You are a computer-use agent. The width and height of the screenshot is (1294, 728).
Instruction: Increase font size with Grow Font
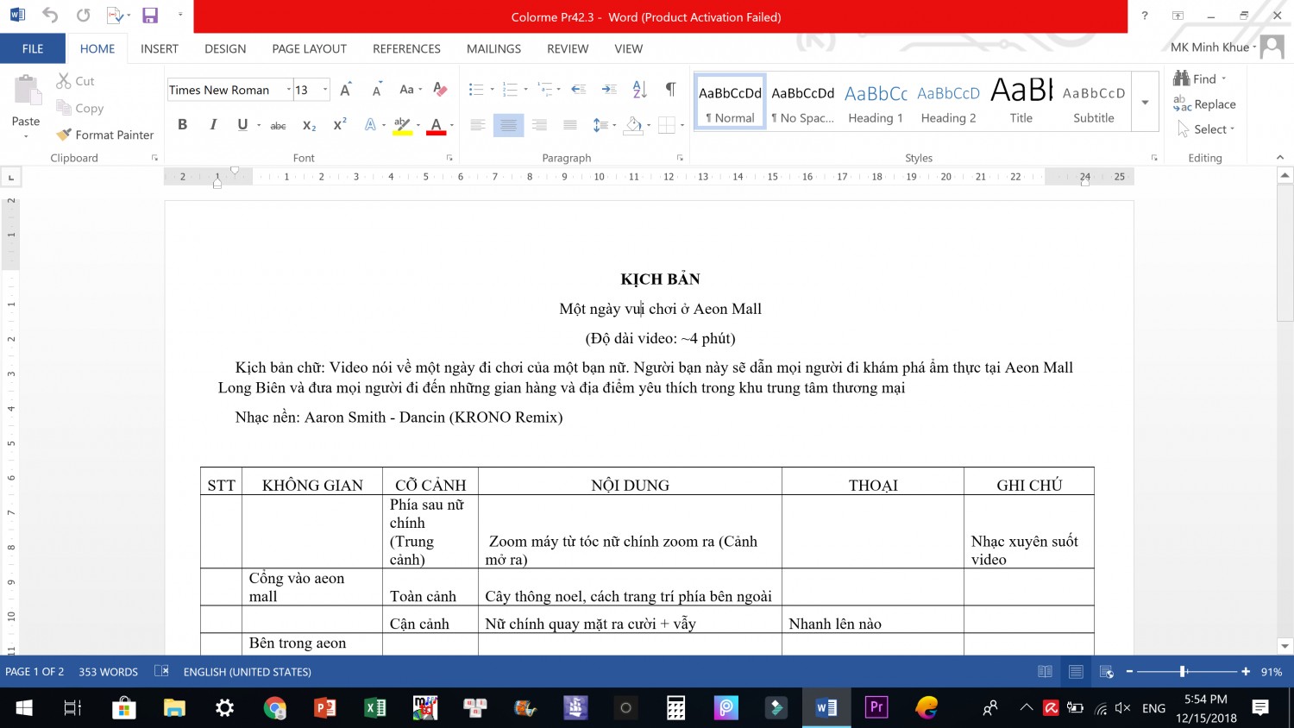click(345, 90)
